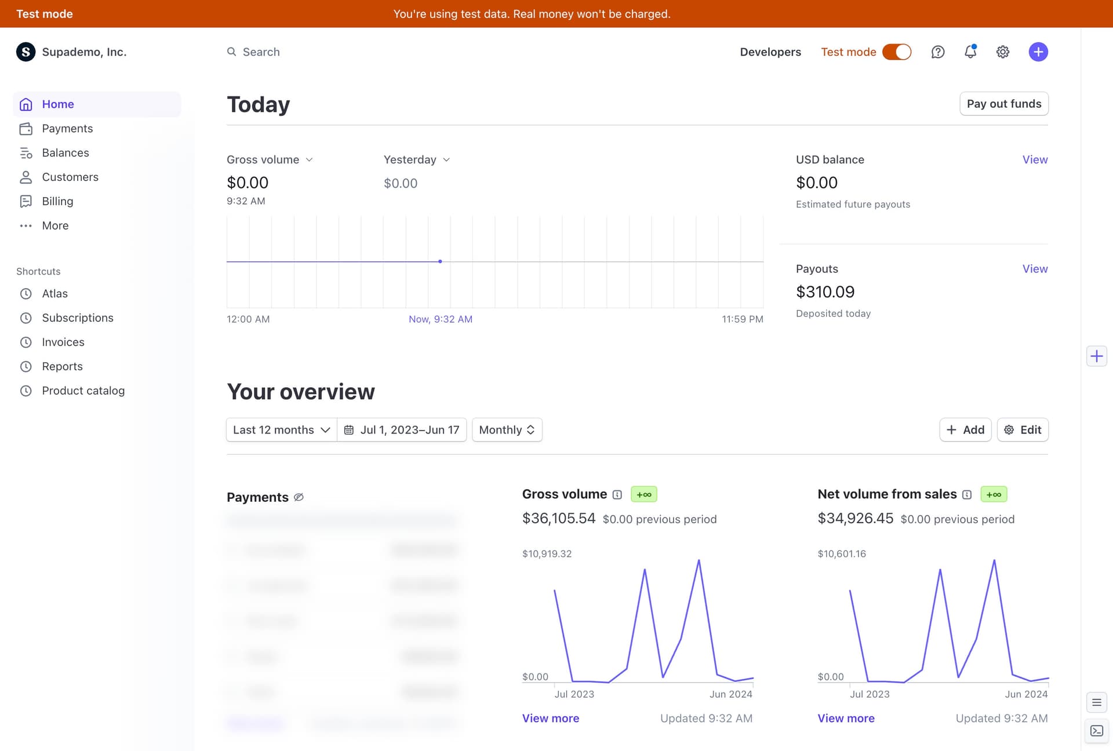Click the Customers person icon

click(x=26, y=177)
